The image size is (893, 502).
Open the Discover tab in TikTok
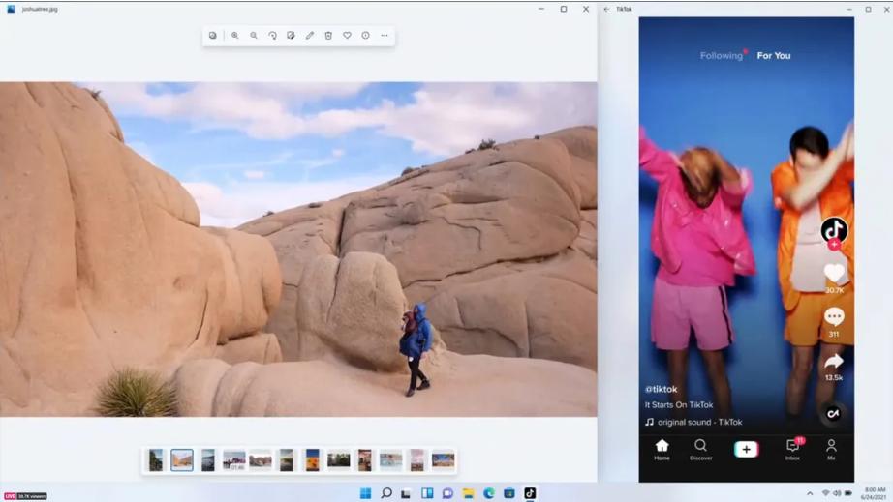point(700,450)
